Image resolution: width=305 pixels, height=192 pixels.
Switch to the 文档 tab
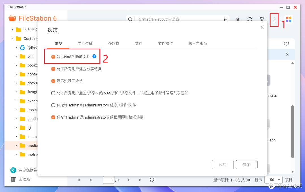point(139,43)
